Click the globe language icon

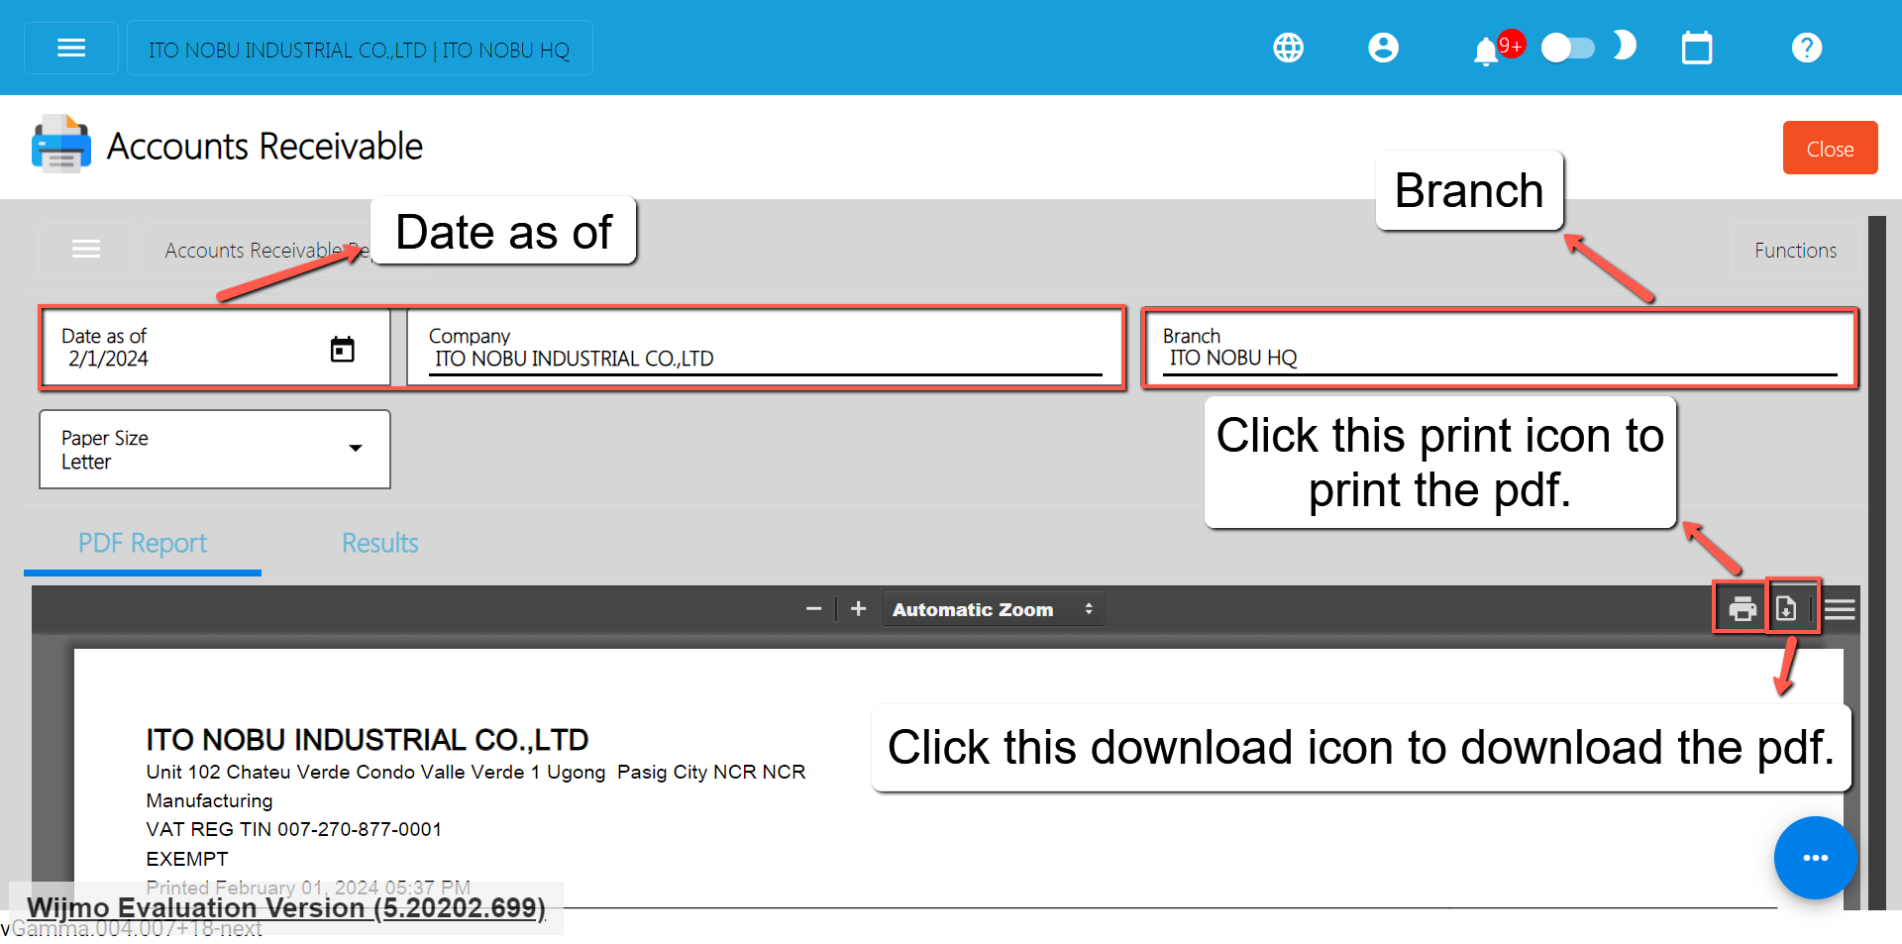coord(1288,48)
